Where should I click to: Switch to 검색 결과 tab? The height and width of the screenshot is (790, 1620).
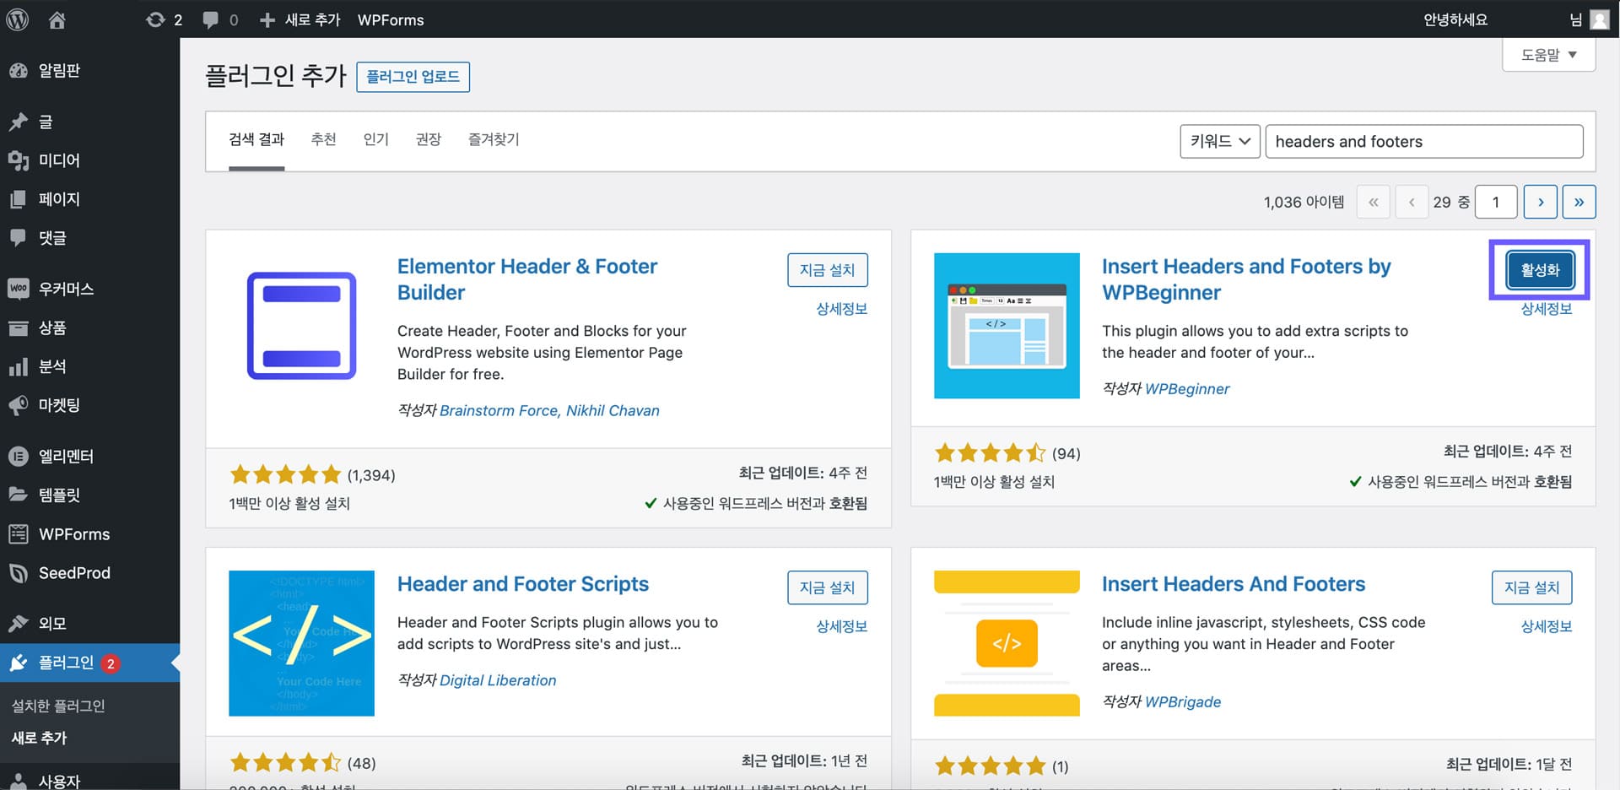coord(256,139)
